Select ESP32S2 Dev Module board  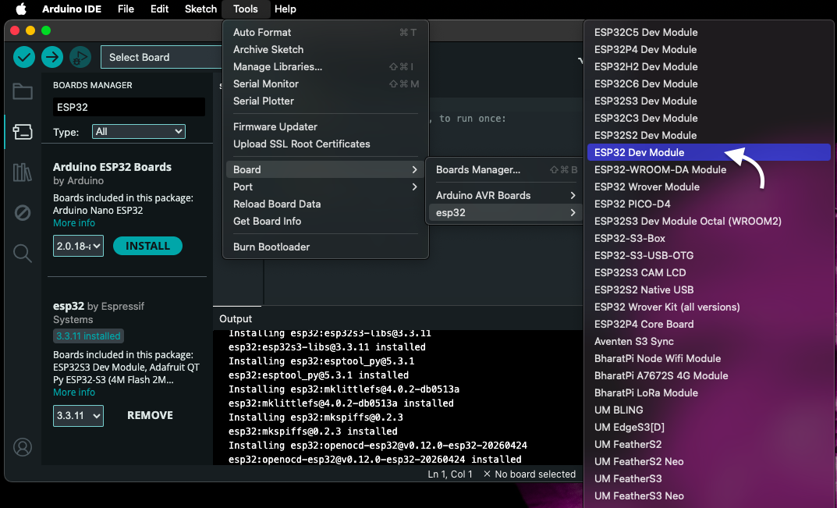click(709, 135)
